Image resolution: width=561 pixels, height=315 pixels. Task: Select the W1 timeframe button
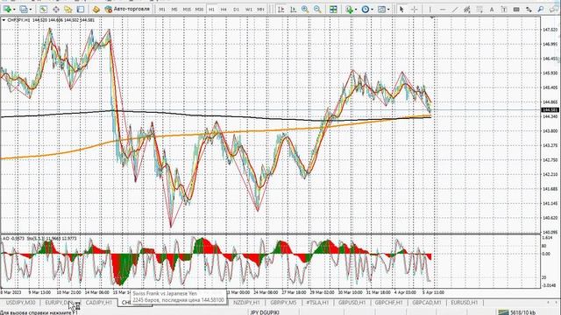point(249,10)
